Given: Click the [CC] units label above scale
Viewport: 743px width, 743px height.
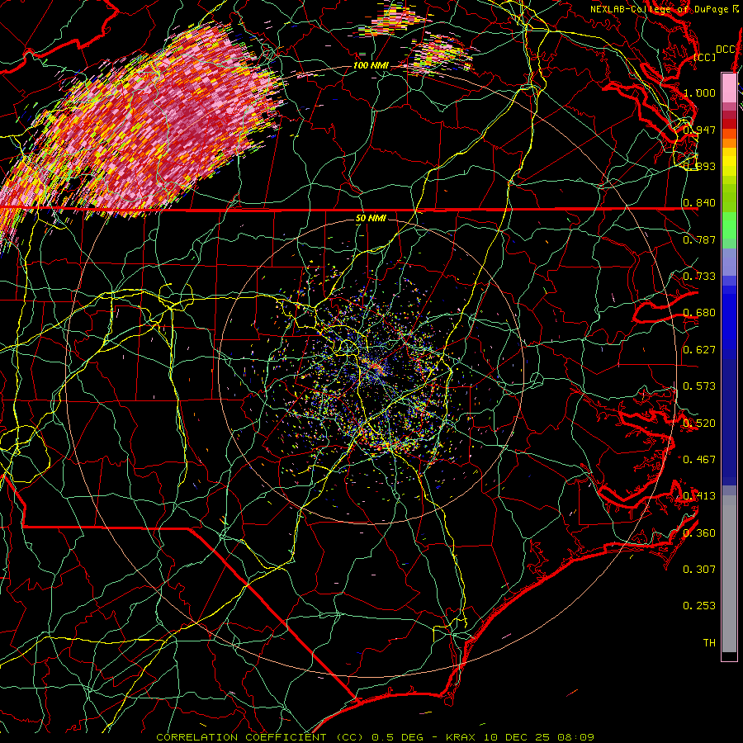Looking at the screenshot, I should click(x=704, y=57).
